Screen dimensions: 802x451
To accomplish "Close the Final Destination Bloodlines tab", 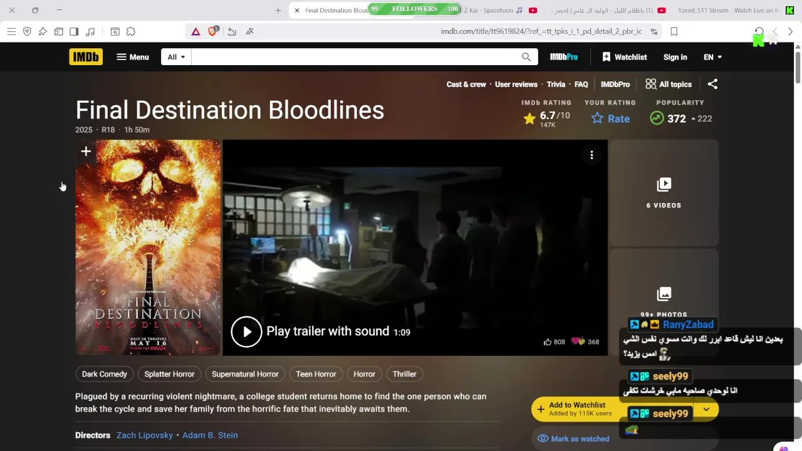I will click(297, 10).
